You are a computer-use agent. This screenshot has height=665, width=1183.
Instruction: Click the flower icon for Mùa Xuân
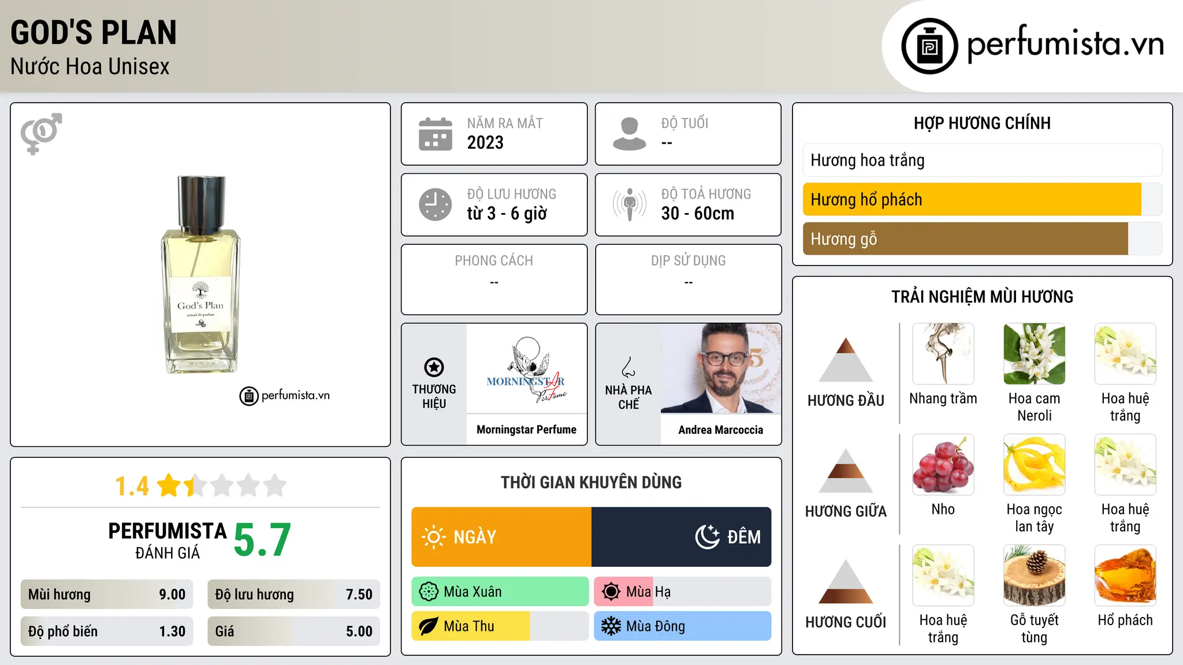click(429, 592)
